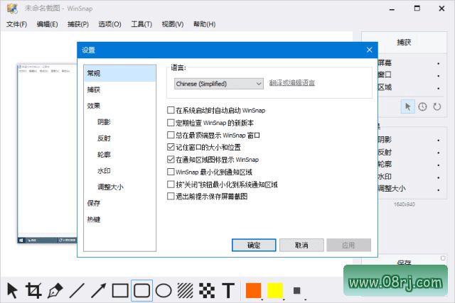Select 效果 in settings category list
Viewport: 455px width, 303px height.
120,106
